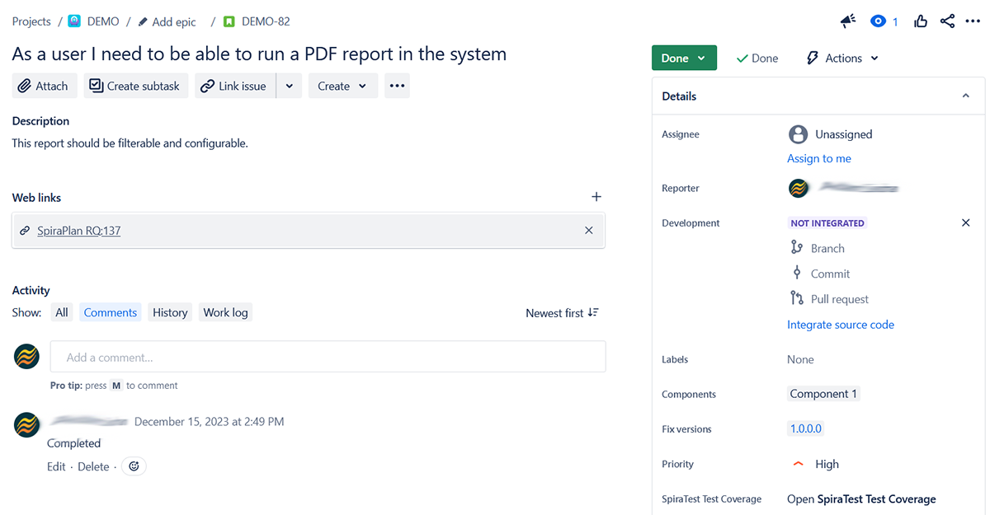Collapse the Details panel
This screenshot has height=515, width=990.
966,96
